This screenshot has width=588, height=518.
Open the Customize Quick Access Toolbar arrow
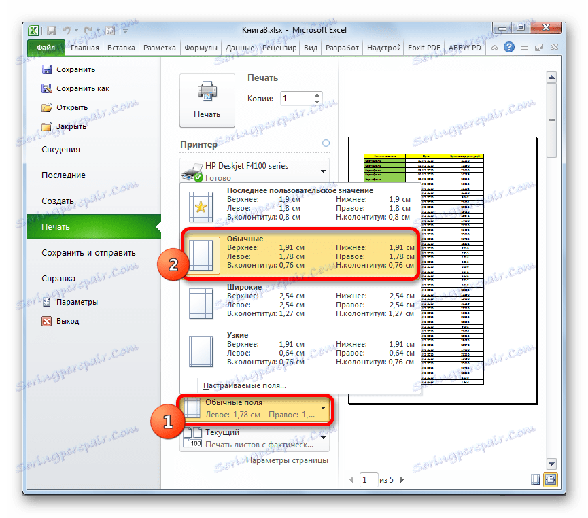(125, 31)
